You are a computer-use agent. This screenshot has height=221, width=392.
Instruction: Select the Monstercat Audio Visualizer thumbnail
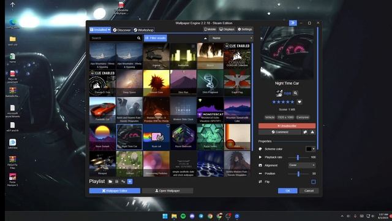coord(210,110)
